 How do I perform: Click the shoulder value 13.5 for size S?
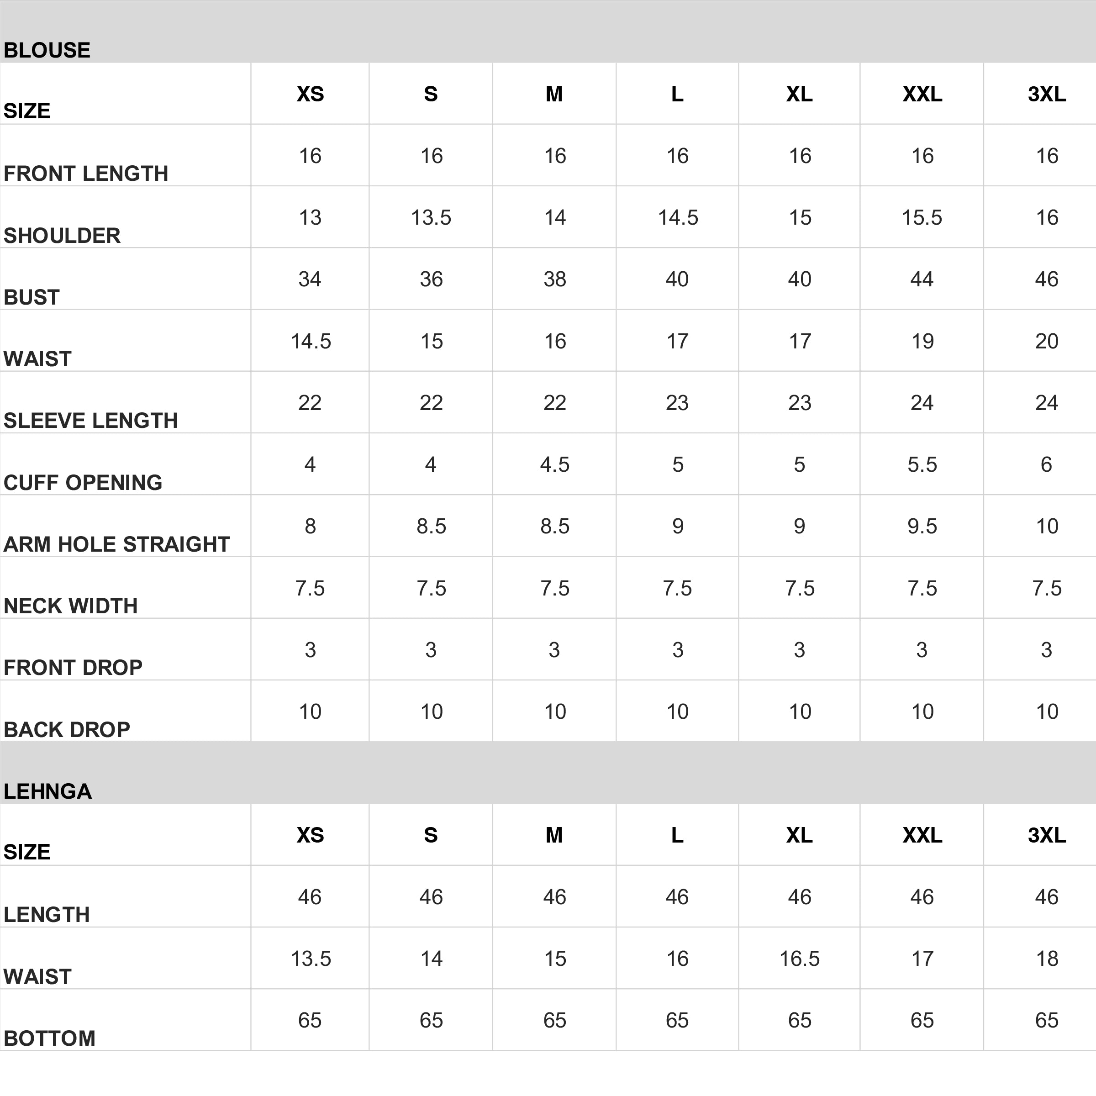pyautogui.click(x=431, y=217)
